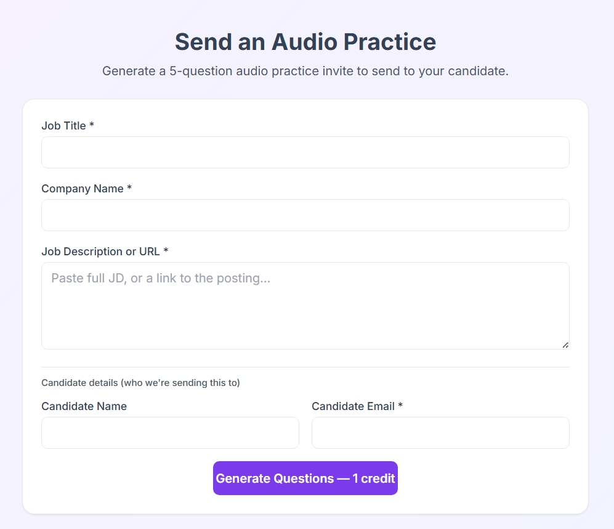
Task: Click the 'Candidate Email *' label
Action: coord(357,406)
